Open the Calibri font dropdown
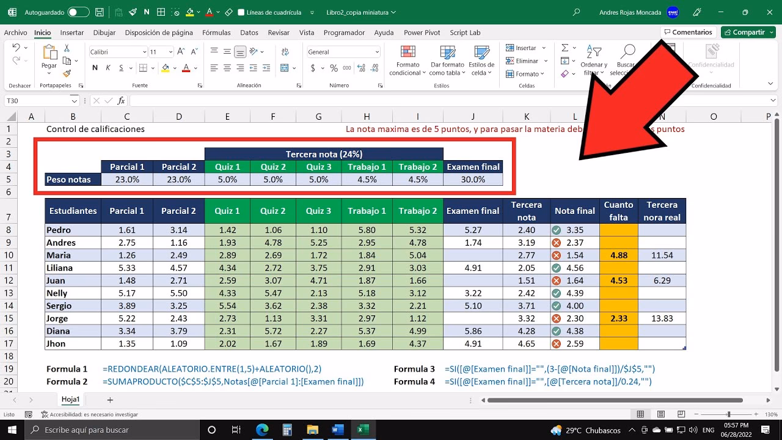This screenshot has height=440, width=782. [x=143, y=51]
